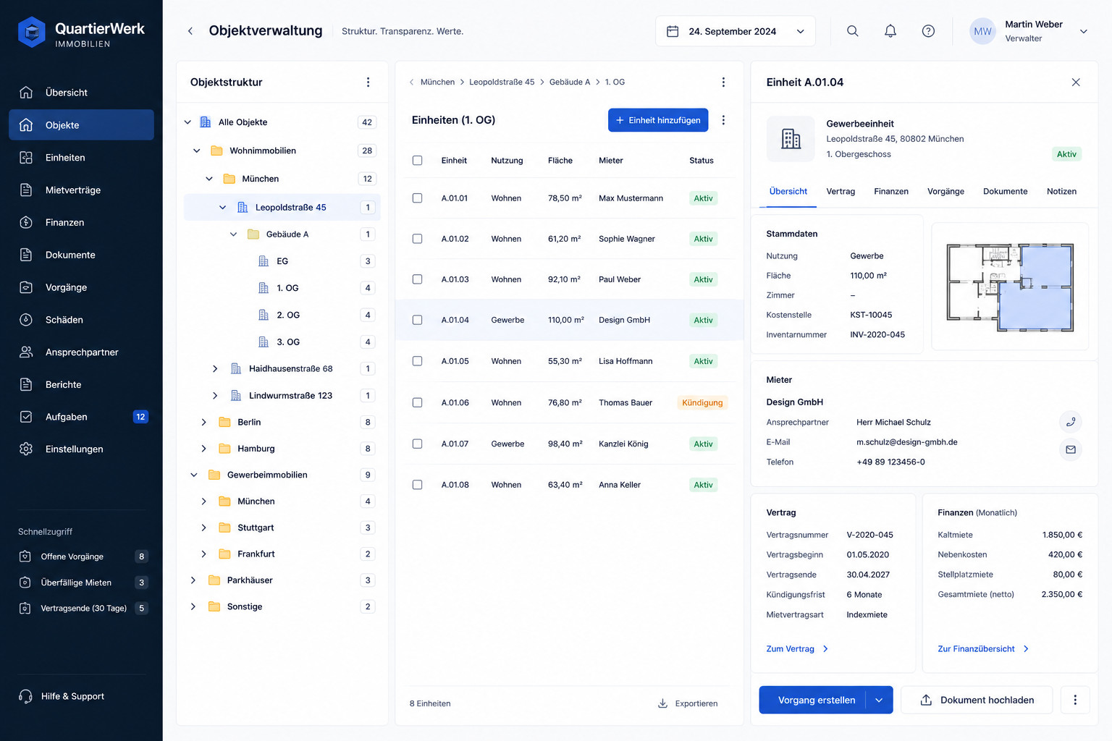Switch to the Notizen tab
The height and width of the screenshot is (741, 1112).
click(x=1061, y=192)
